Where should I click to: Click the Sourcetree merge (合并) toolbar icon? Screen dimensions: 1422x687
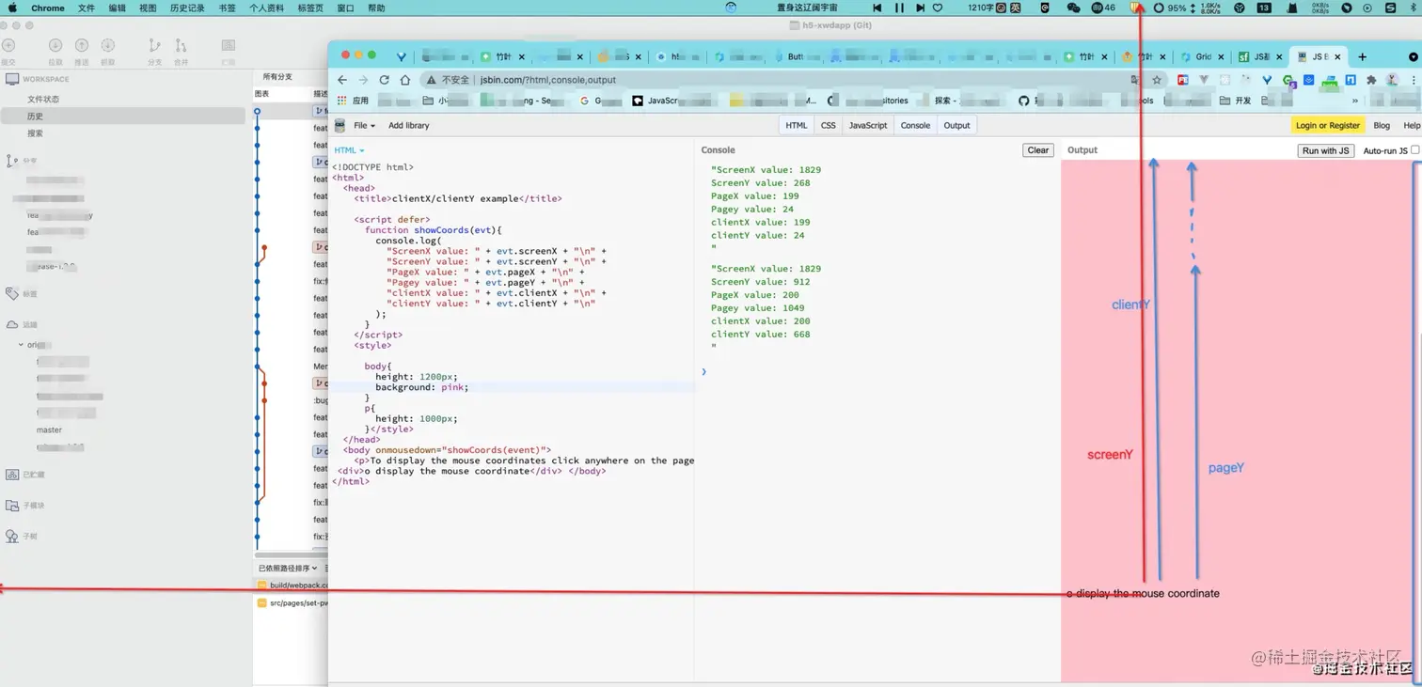pos(182,50)
